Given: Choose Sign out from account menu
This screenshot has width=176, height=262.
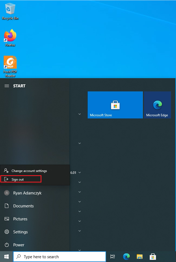Looking at the screenshot, I should pyautogui.click(x=21, y=179).
